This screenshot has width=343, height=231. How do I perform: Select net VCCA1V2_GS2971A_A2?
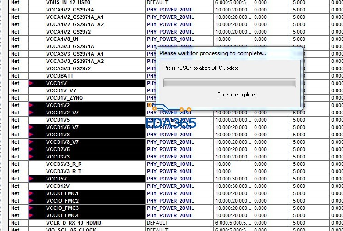(75, 24)
